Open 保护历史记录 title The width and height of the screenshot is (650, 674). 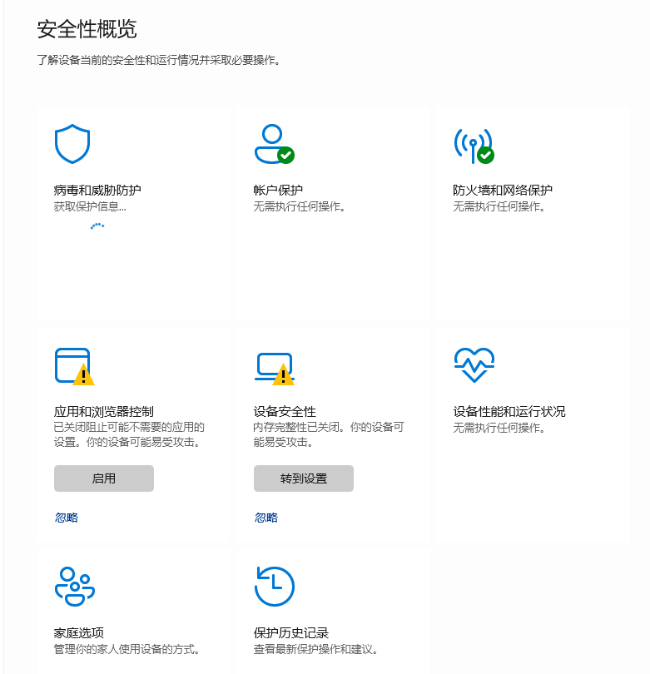291,632
